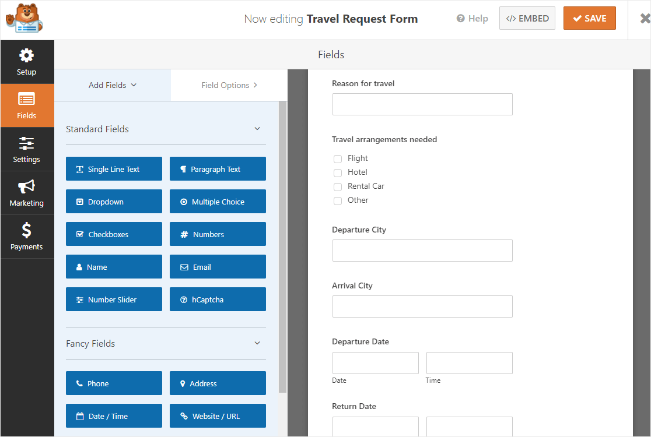This screenshot has height=437, width=651.
Task: Select the Travel arrangements needed label
Action: pyautogui.click(x=384, y=139)
